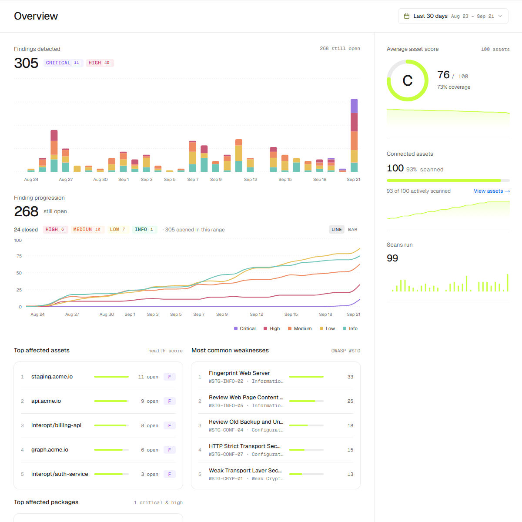Toggle the High legend swatch
522x522 pixels.
(265, 329)
